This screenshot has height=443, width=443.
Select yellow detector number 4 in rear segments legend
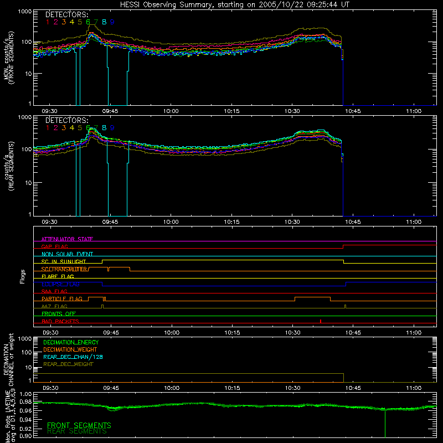point(72,128)
